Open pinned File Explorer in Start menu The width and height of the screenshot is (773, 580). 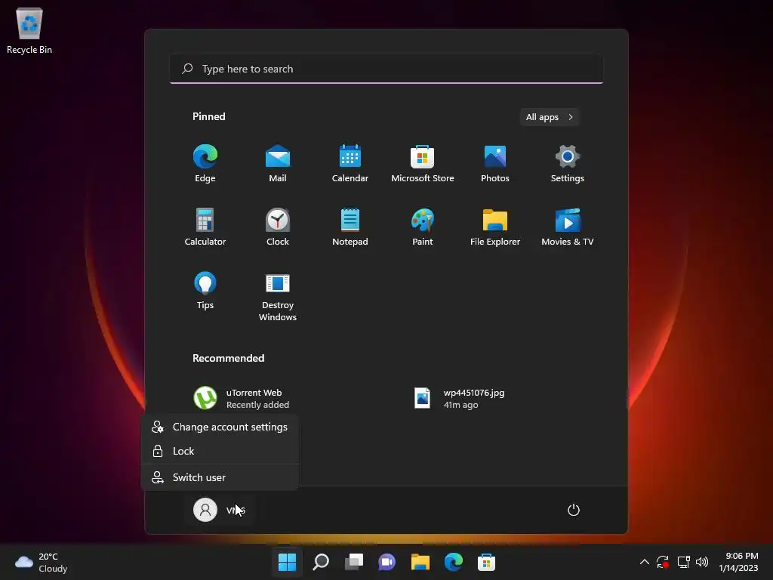[495, 227]
